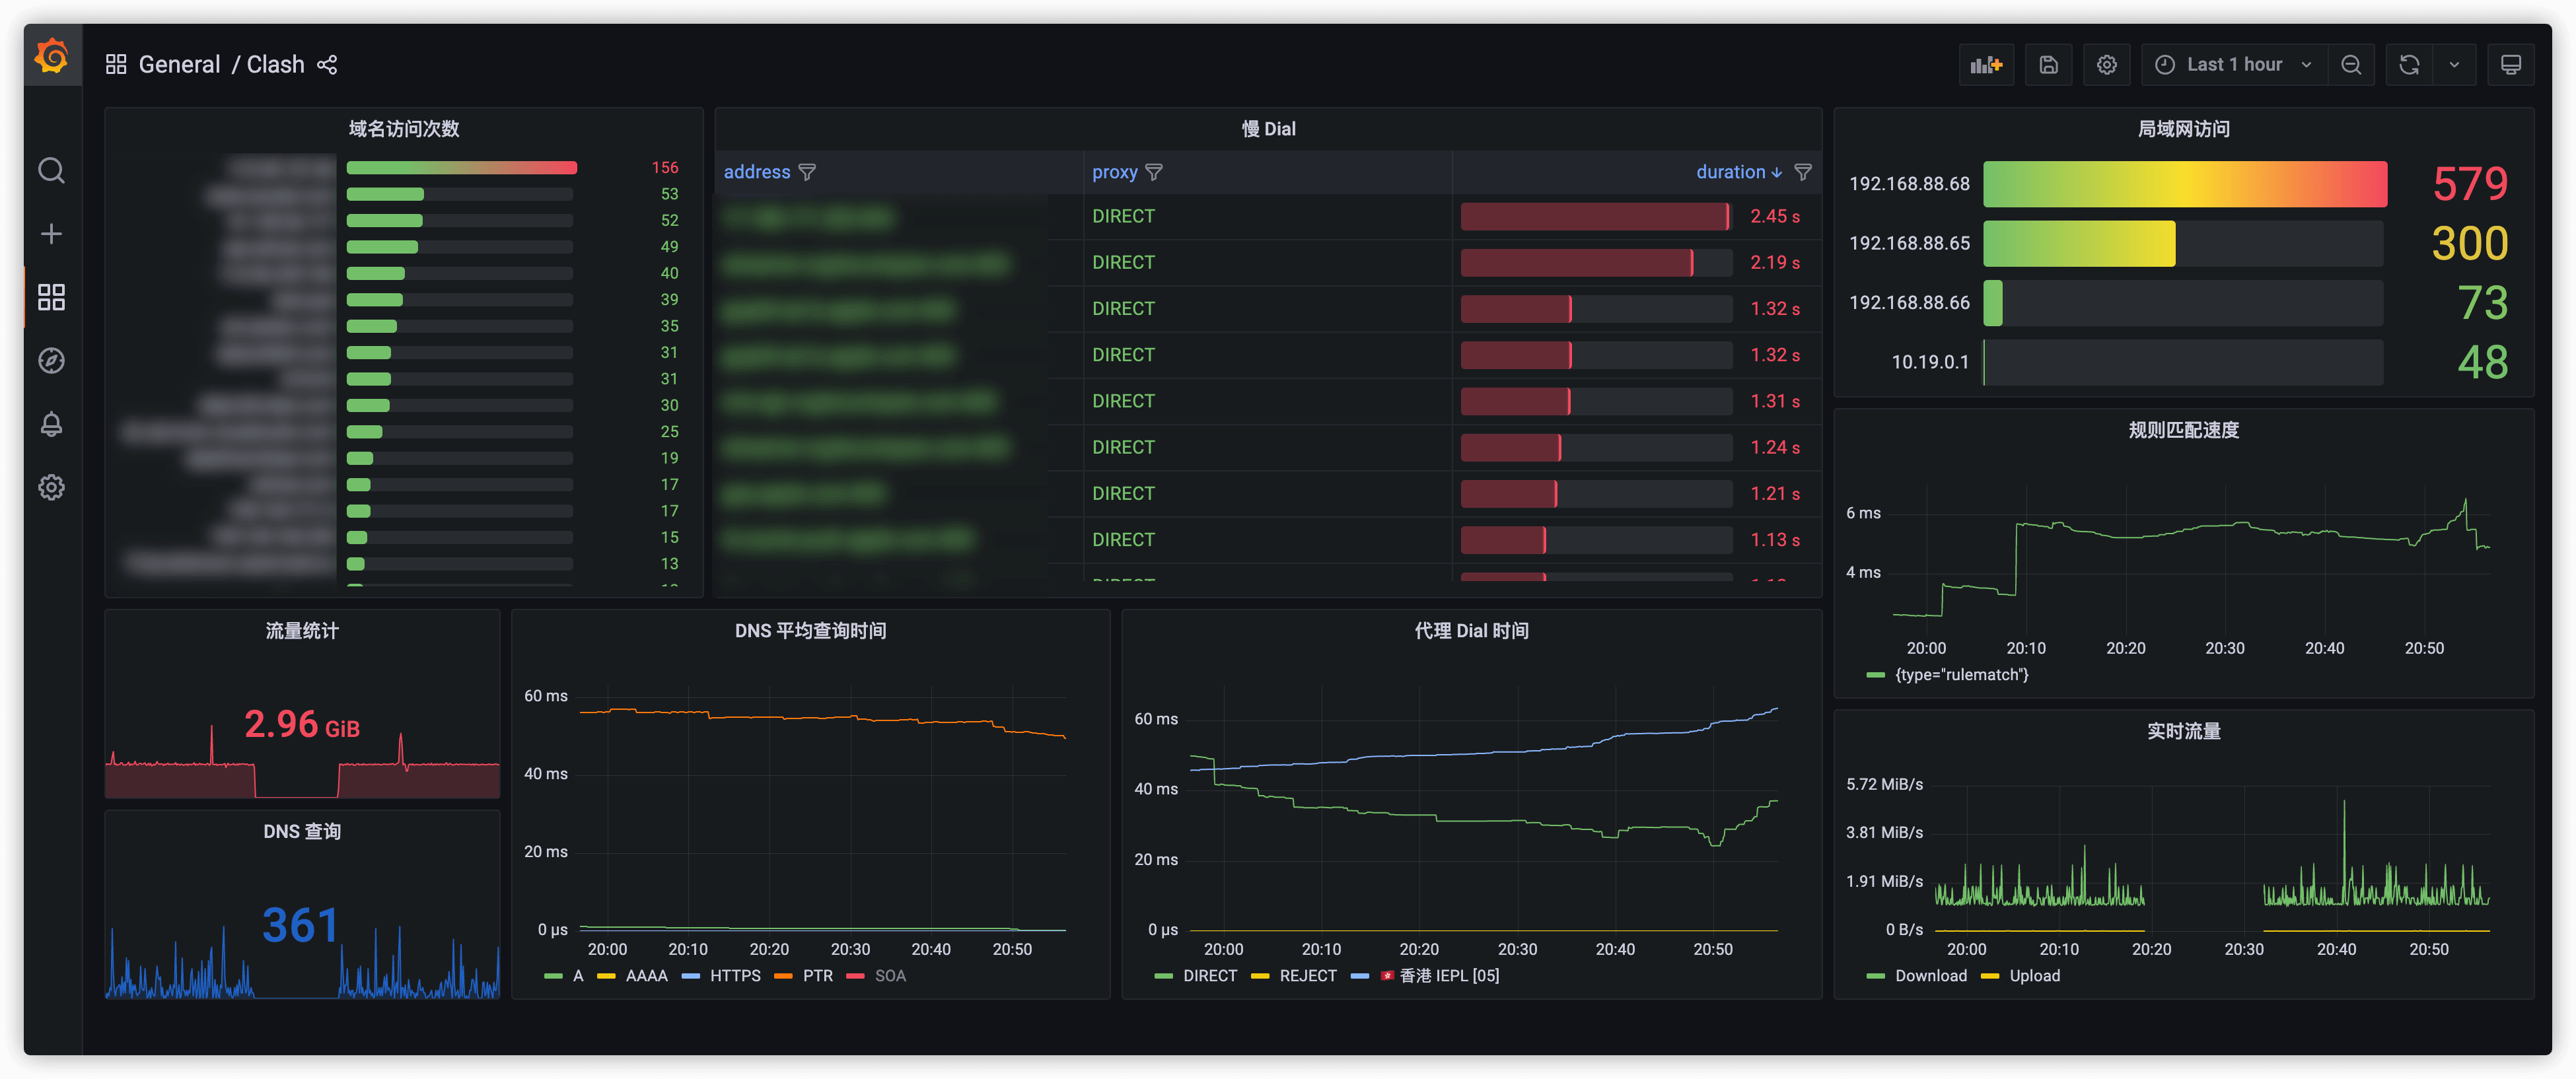Open the proxy column filter

pos(1154,172)
